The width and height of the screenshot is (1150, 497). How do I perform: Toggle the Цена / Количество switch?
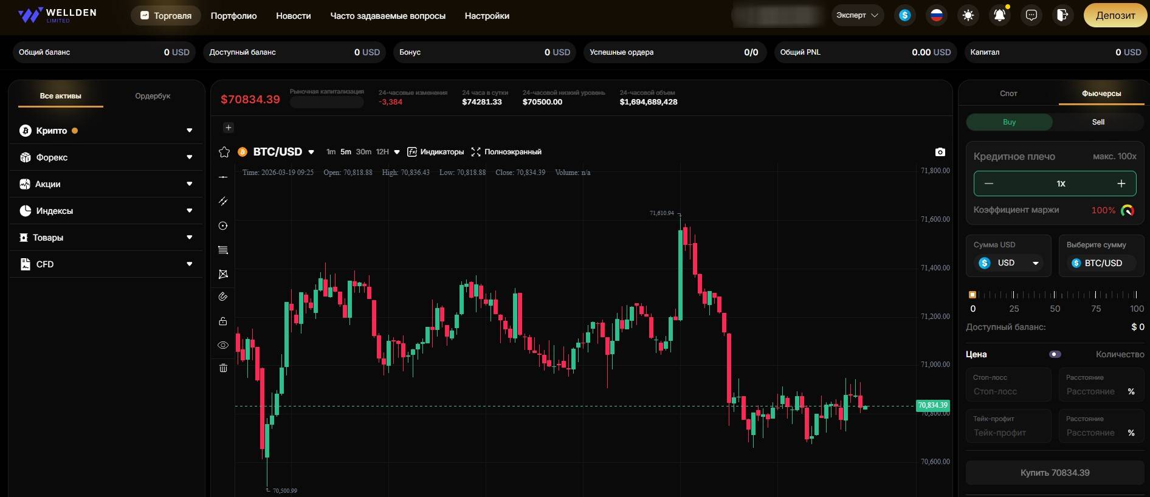tap(1055, 354)
